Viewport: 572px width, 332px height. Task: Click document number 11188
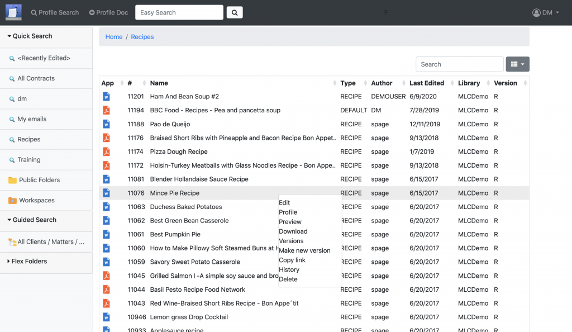pos(136,124)
